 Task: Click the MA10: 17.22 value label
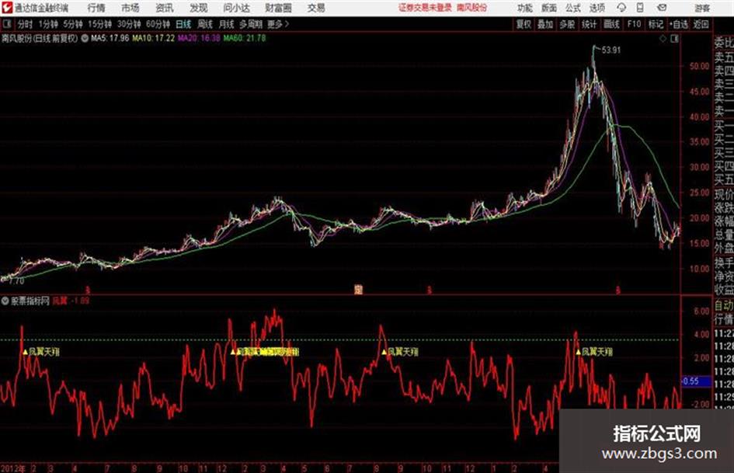(x=154, y=38)
